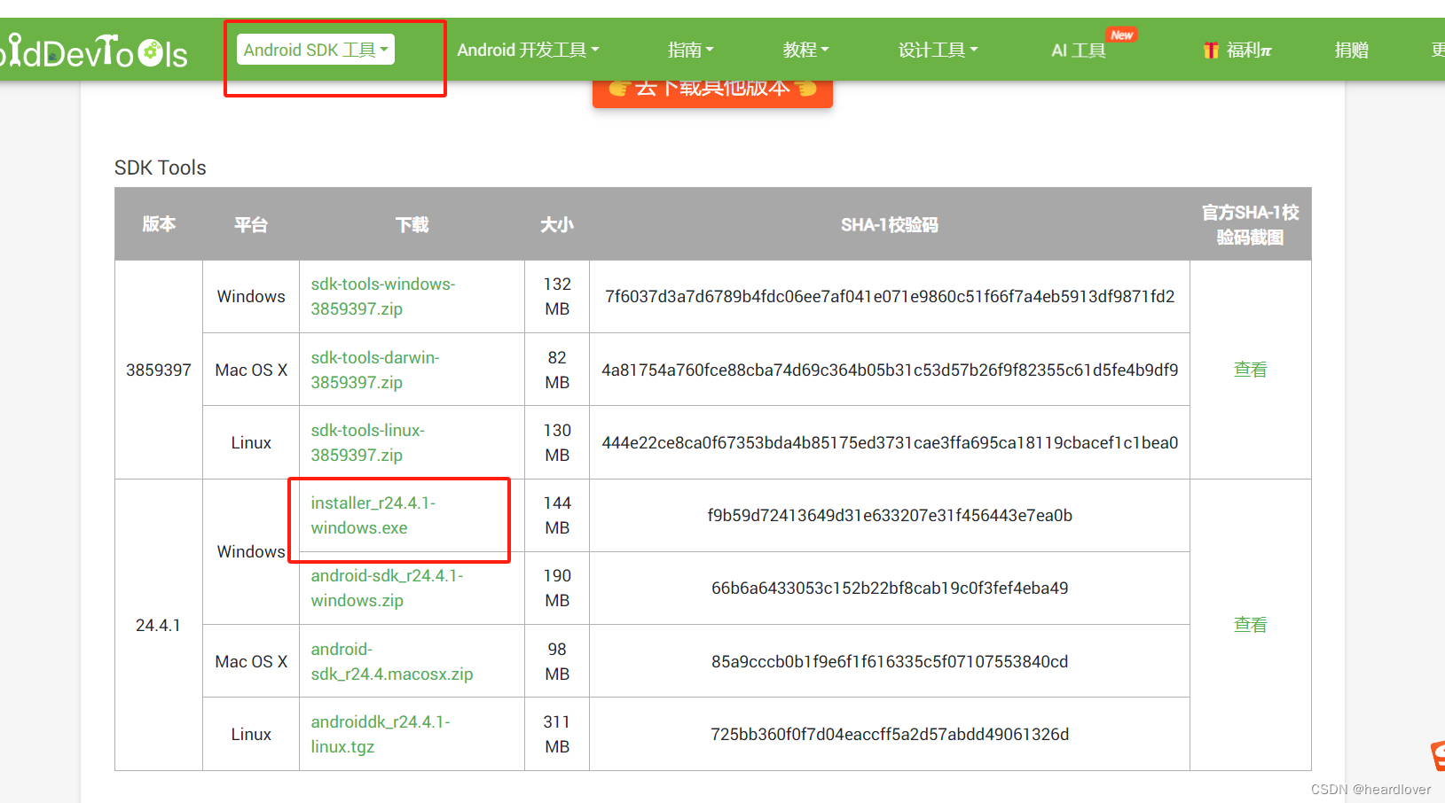Image resolution: width=1445 pixels, height=803 pixels.
Task: Open the 捐赠 menu item
Action: coord(1351,50)
